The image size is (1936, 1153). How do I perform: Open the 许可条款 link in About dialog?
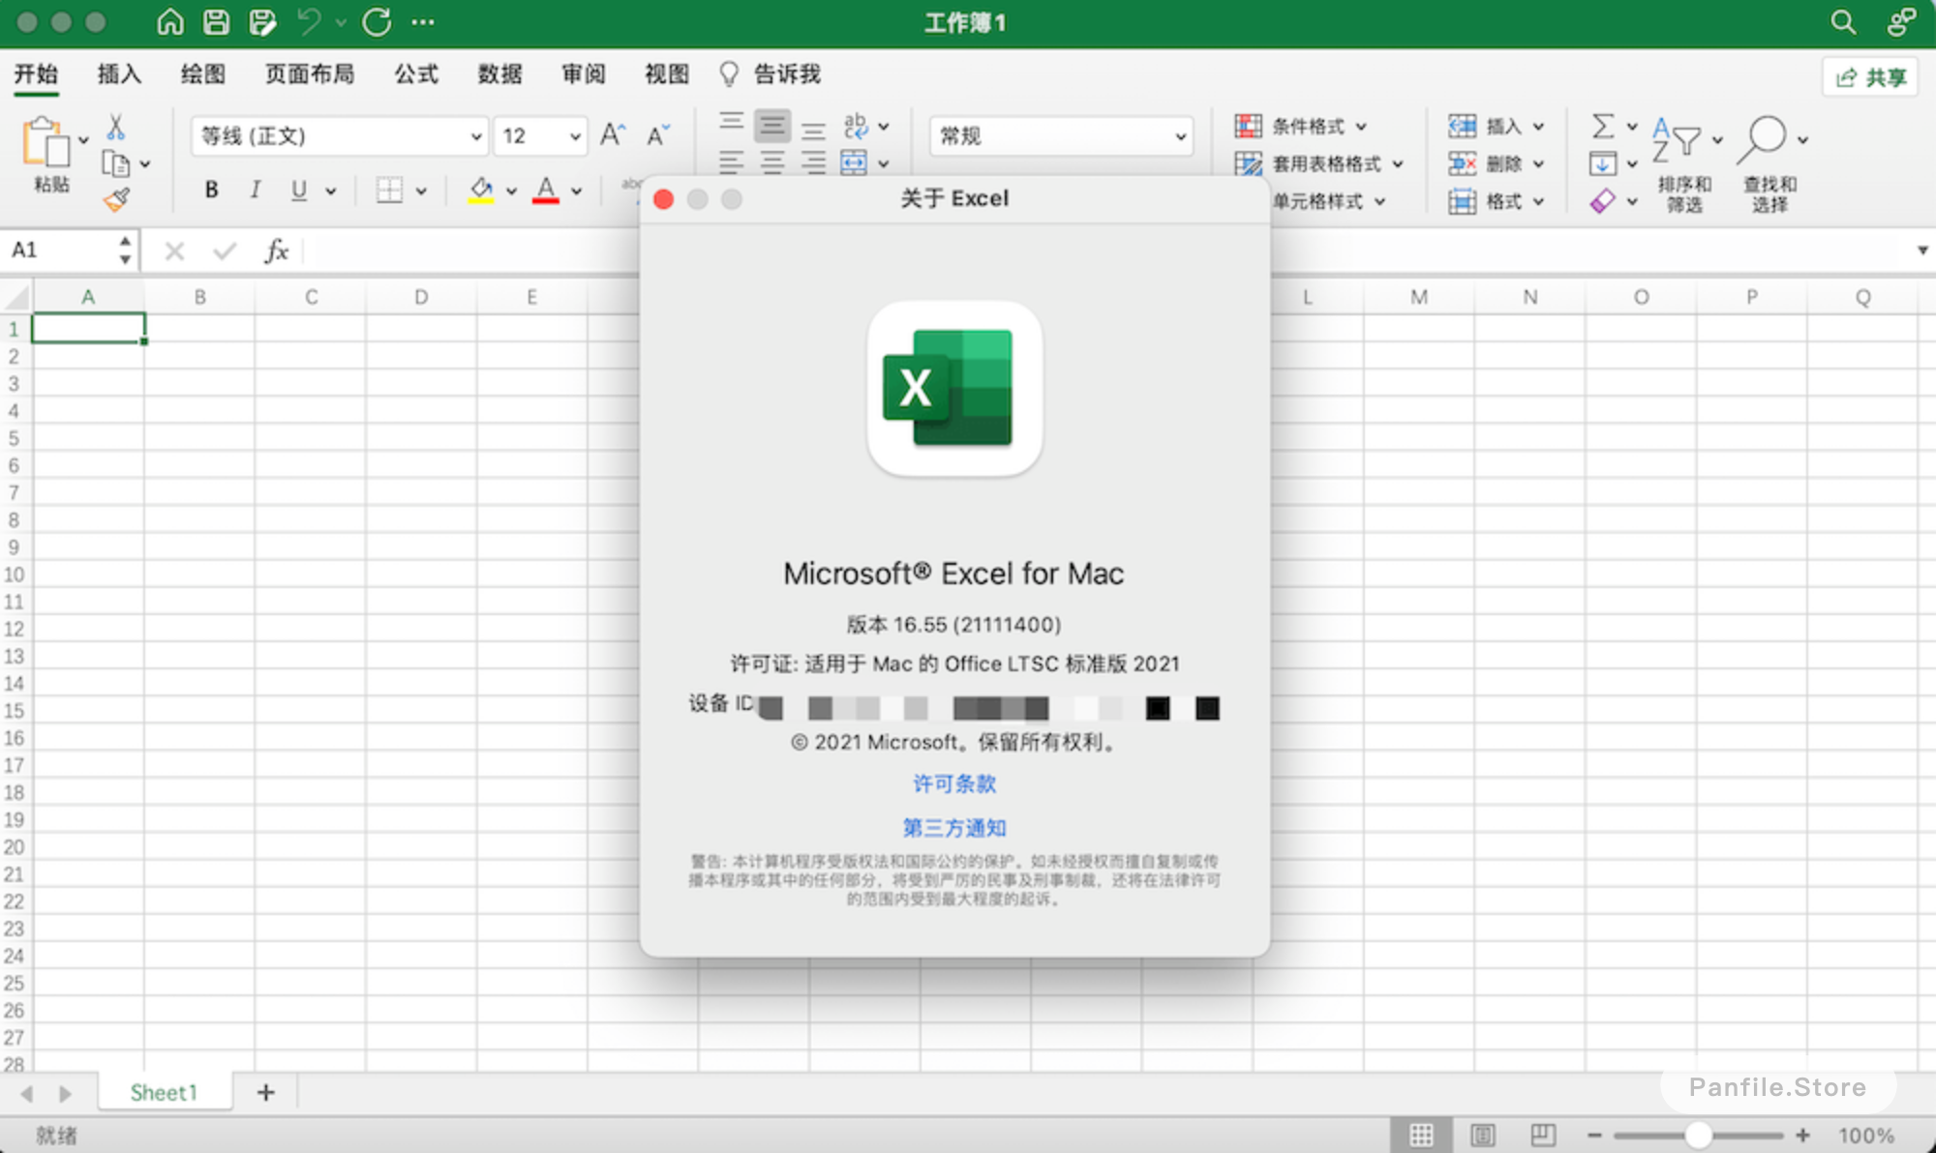tap(954, 783)
